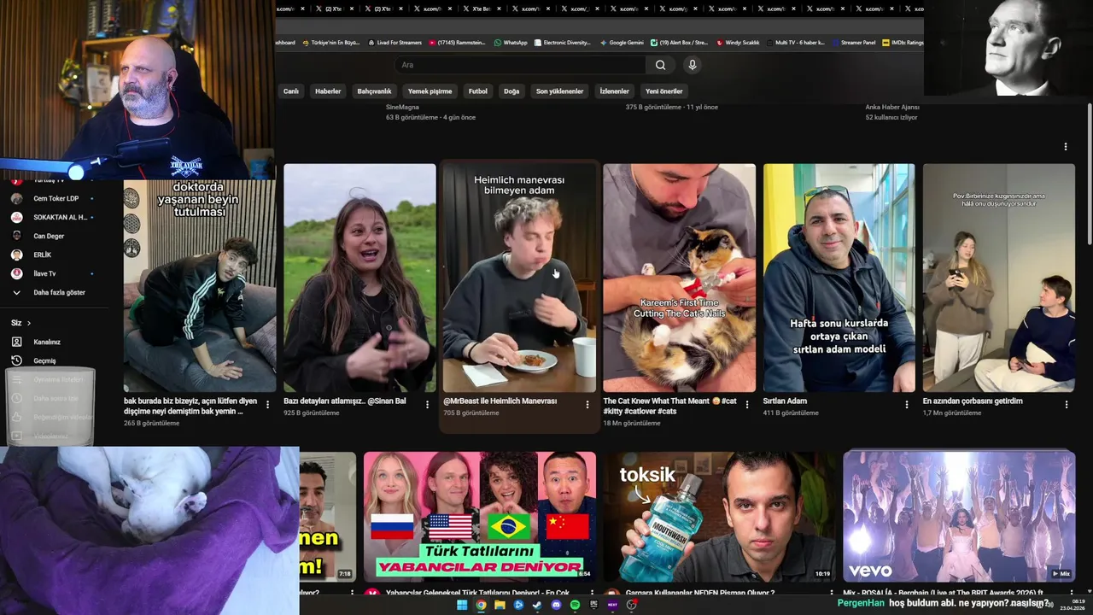Activate voice search microphone icon
Screen dimensions: 1093x615
point(693,65)
